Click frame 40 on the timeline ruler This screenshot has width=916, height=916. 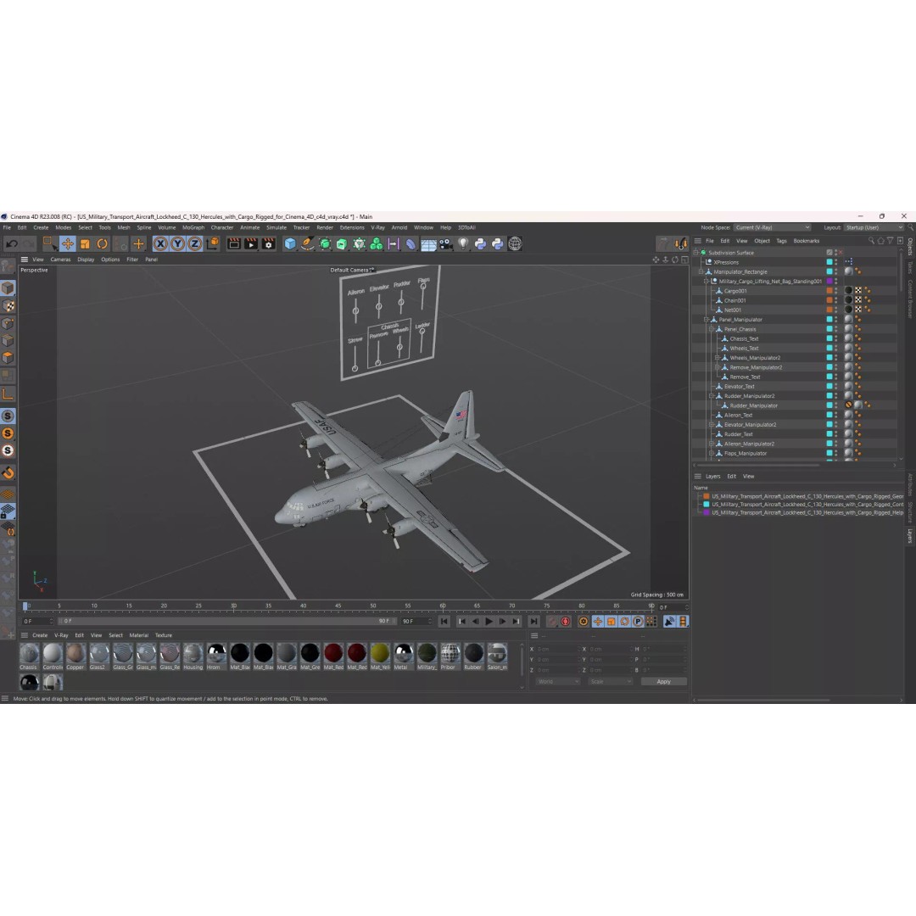pos(303,606)
